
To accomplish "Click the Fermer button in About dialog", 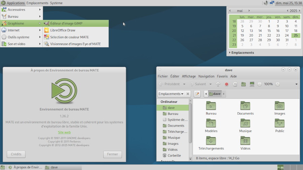I will (x=112, y=154).
